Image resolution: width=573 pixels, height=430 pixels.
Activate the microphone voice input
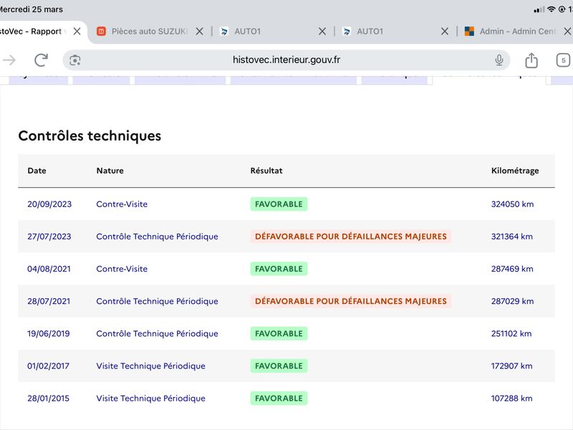[499, 60]
